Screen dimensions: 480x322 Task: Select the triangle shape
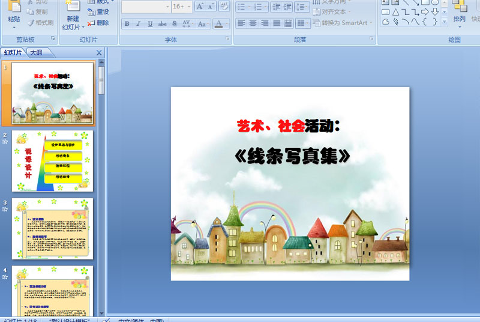[x=396, y=12]
